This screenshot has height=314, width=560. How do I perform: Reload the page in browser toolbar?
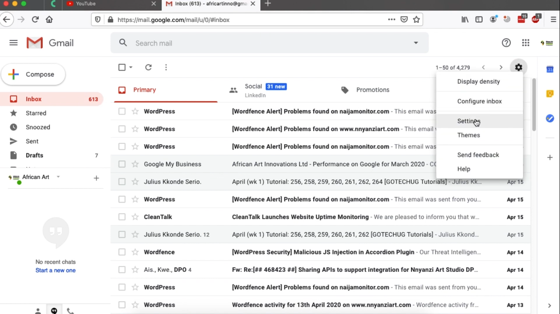coord(35,19)
